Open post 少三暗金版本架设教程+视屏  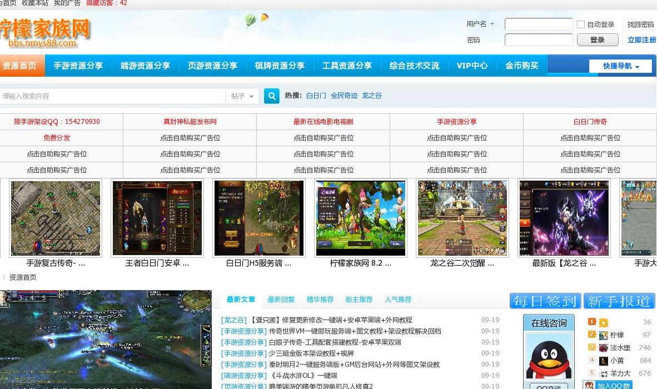coord(311,353)
